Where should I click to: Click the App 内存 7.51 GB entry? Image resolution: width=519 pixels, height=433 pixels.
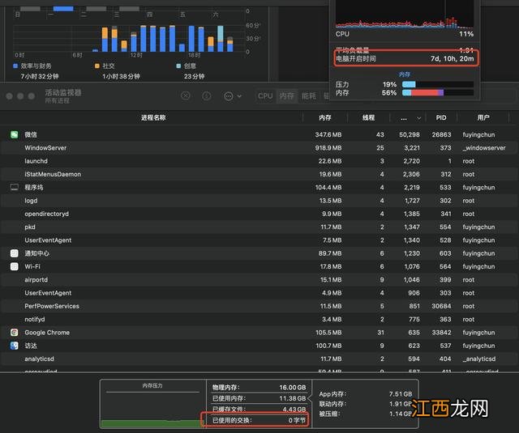(366, 394)
